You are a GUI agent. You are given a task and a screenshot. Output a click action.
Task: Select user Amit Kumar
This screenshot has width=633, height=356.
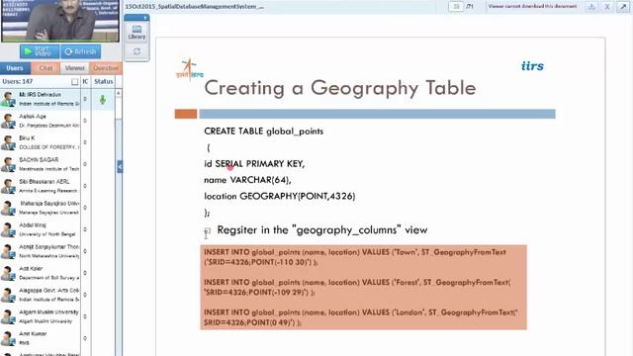pos(41,338)
